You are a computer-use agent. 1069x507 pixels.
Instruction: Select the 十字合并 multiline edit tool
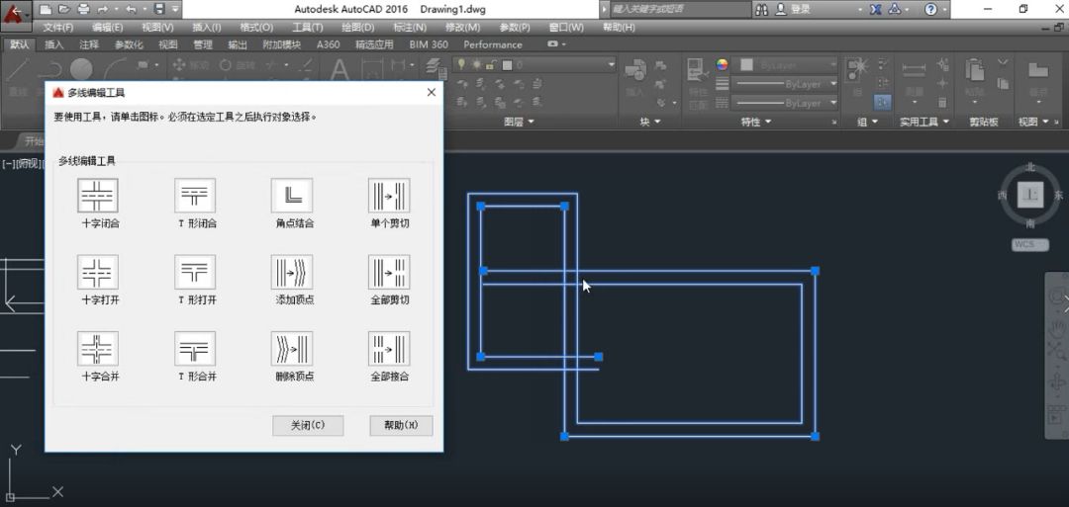point(98,349)
